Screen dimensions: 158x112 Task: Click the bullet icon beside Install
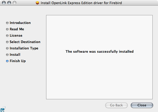pos(7,55)
